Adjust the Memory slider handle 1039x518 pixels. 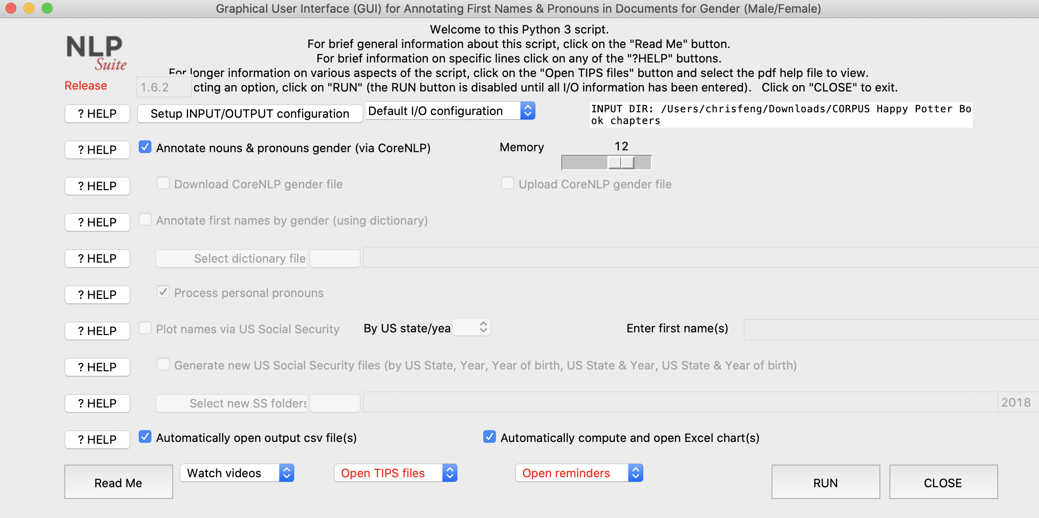pos(621,162)
